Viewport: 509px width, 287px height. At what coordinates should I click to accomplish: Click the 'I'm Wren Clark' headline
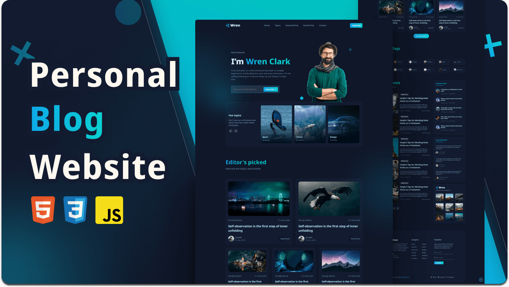coord(260,61)
